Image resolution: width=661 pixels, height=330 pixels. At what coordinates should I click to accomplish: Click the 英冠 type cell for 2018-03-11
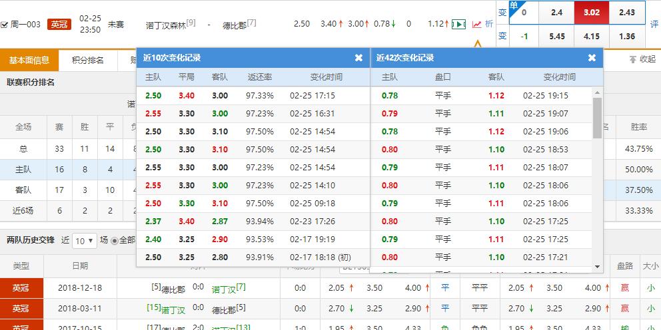(21, 309)
